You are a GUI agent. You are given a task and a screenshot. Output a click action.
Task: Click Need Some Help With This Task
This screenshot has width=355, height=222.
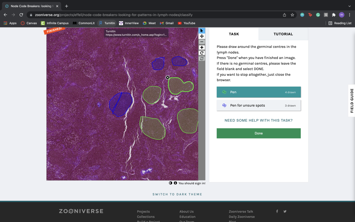click(258, 120)
